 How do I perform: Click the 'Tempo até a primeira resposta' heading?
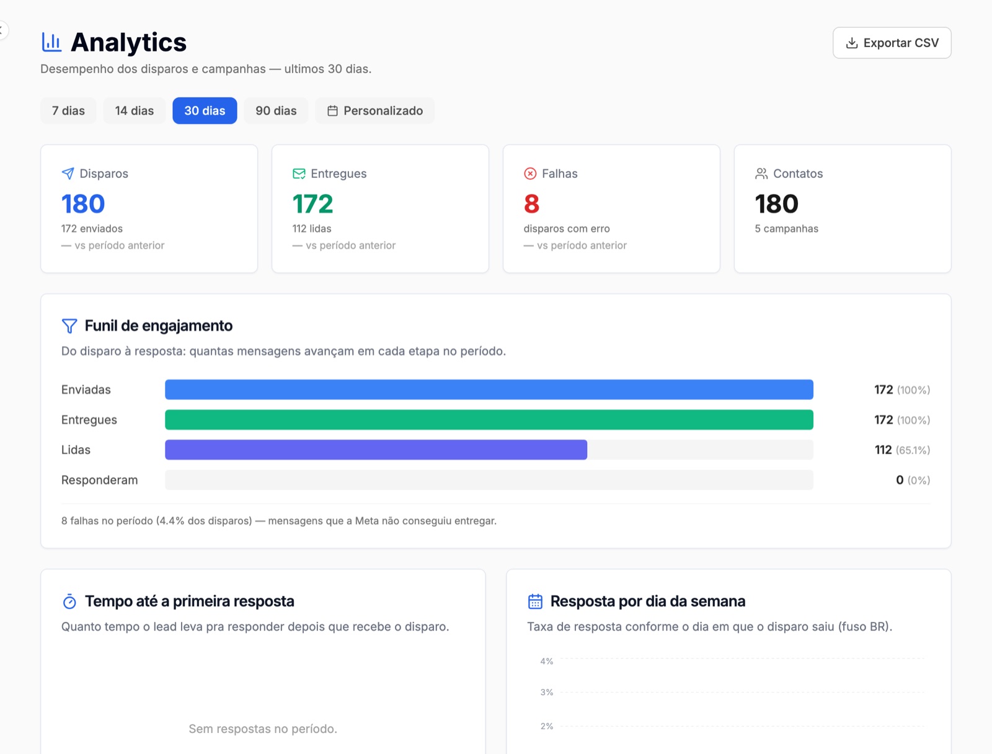tap(190, 601)
